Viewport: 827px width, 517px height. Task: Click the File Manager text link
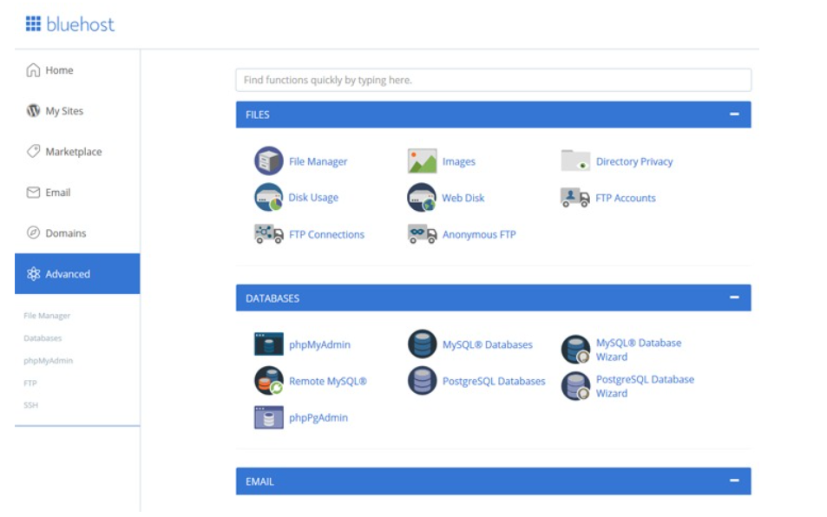pos(318,161)
